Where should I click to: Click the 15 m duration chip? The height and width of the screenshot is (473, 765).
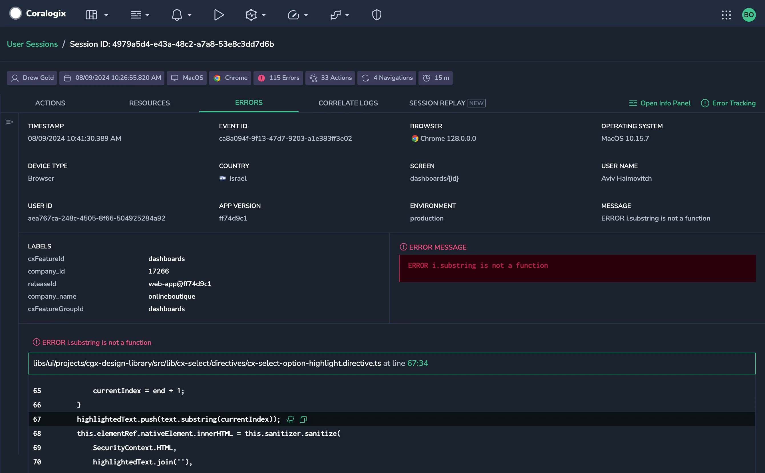pos(436,78)
